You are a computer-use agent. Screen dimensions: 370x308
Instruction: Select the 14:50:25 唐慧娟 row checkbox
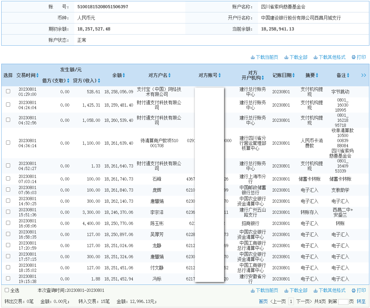coord(8,201)
